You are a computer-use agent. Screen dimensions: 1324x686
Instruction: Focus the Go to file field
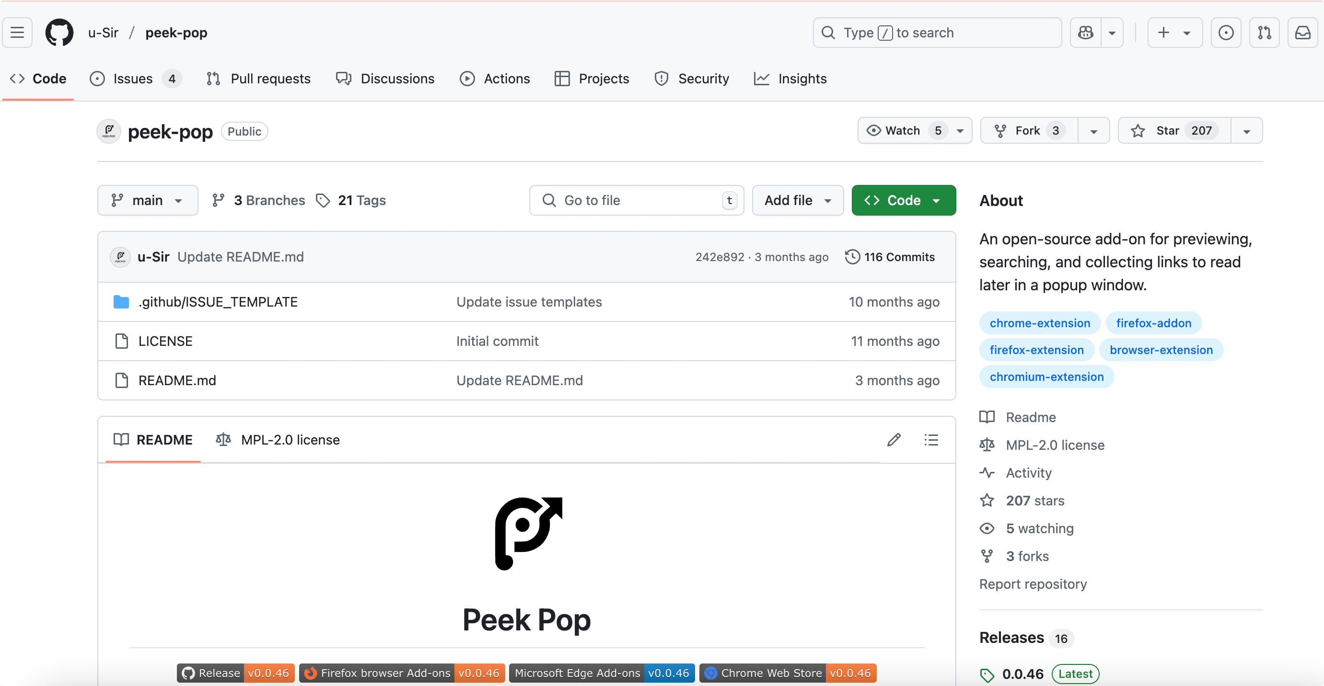coord(636,200)
